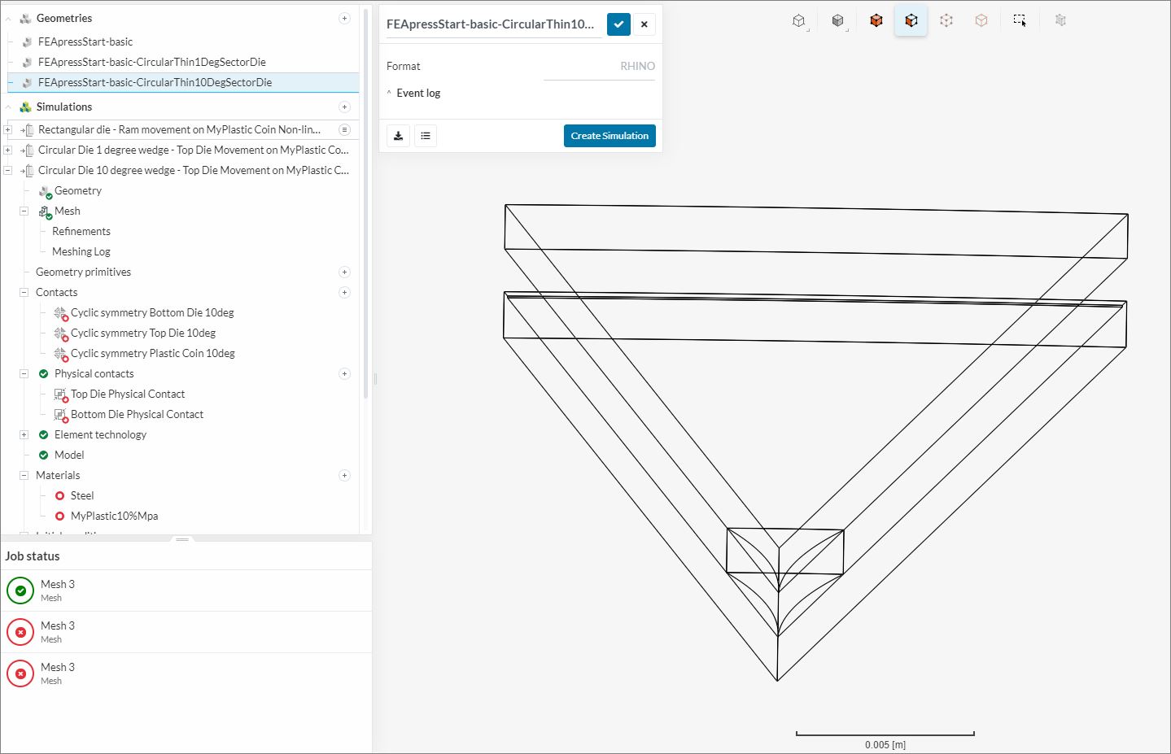The height and width of the screenshot is (754, 1171).
Task: Click the last failed Mesh 3 job icon
Action: [x=20, y=673]
